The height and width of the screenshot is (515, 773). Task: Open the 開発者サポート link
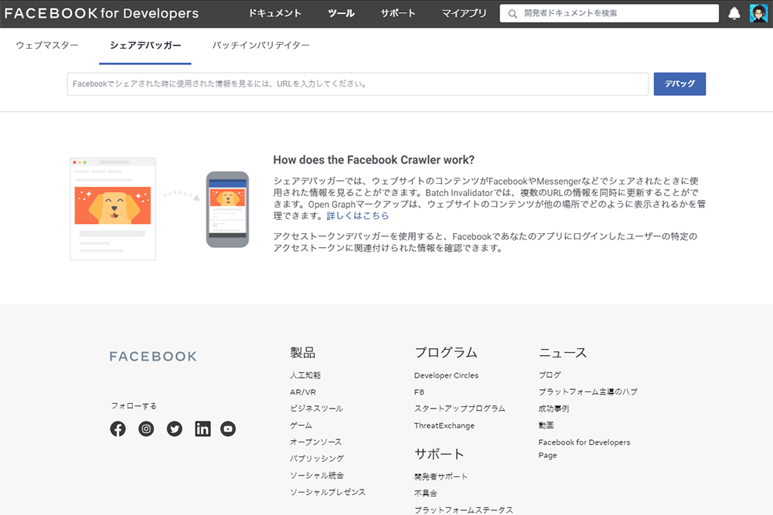(441, 476)
